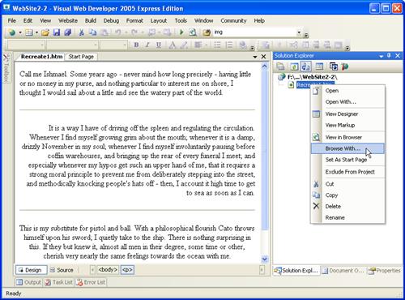Save the current file with the floppy icon
Screen dimensions: 405x300
click(x=57, y=32)
